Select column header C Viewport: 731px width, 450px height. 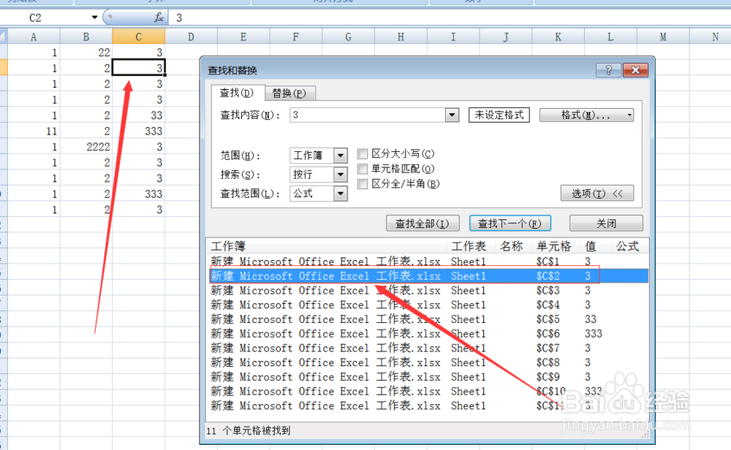tap(138, 37)
